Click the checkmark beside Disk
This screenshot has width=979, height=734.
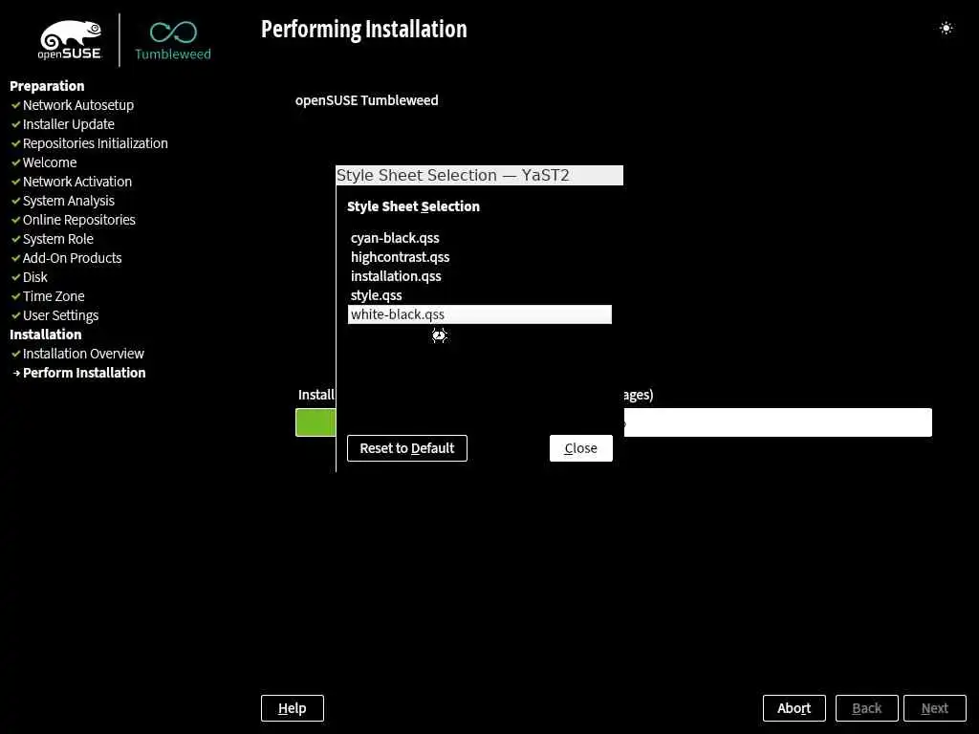coord(16,277)
